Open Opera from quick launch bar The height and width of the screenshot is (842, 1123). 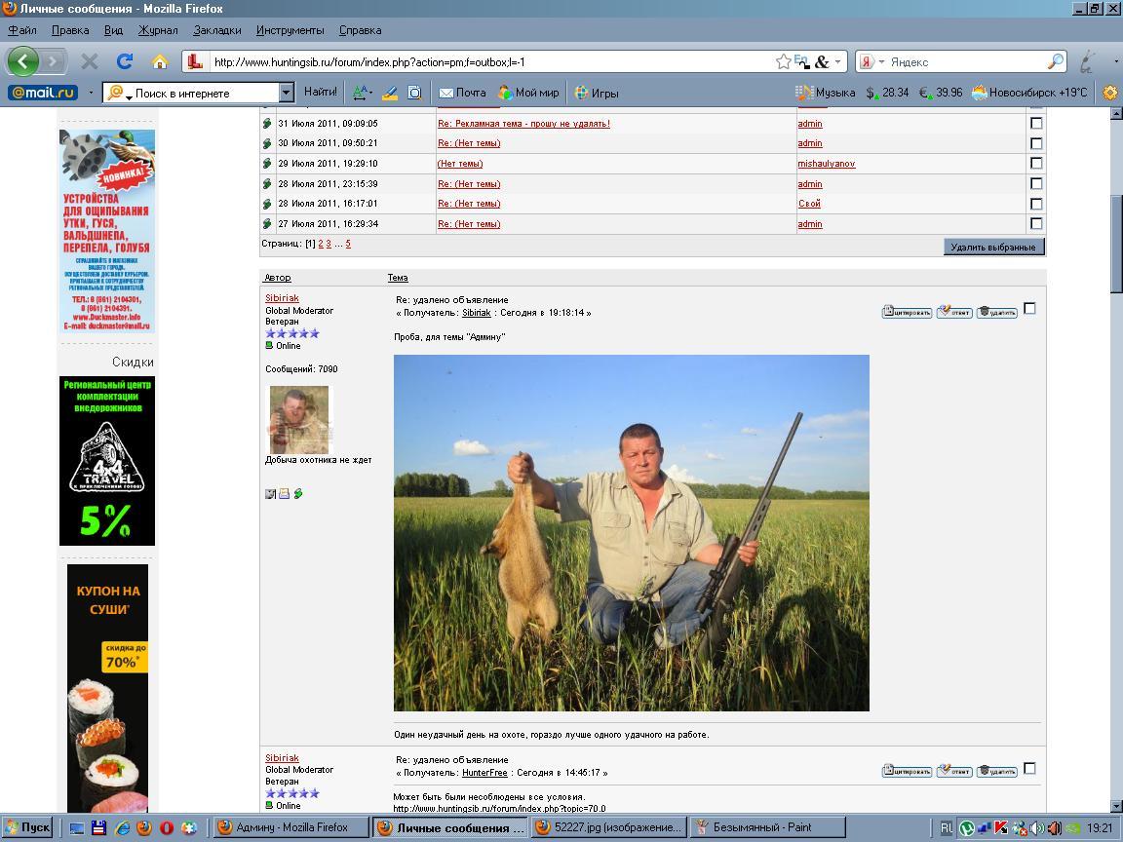(x=166, y=827)
